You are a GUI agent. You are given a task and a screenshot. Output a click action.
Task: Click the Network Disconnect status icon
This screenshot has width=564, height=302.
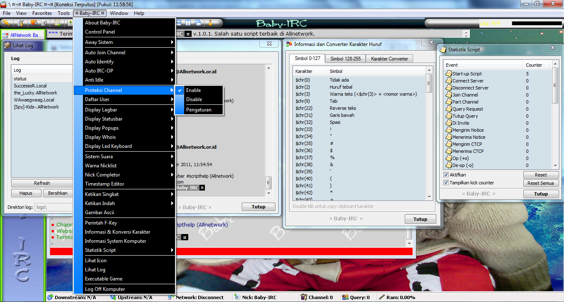coord(171,297)
